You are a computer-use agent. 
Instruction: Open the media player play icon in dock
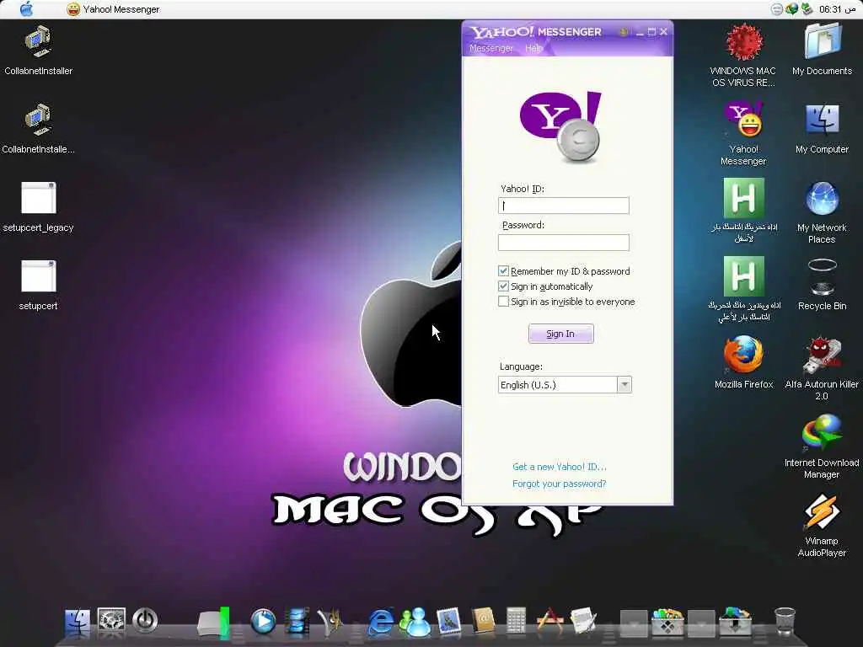(x=263, y=622)
